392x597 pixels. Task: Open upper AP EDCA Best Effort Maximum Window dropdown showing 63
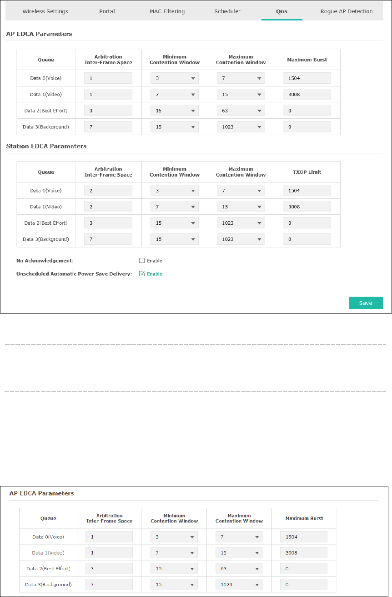point(241,111)
